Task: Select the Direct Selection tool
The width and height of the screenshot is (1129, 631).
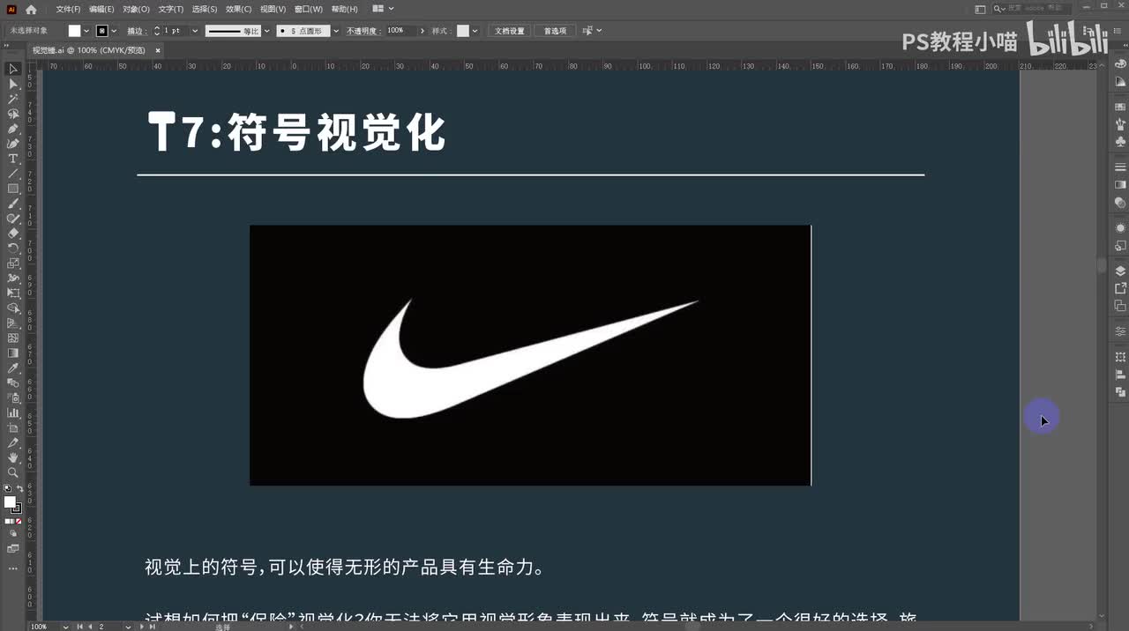Action: click(13, 84)
